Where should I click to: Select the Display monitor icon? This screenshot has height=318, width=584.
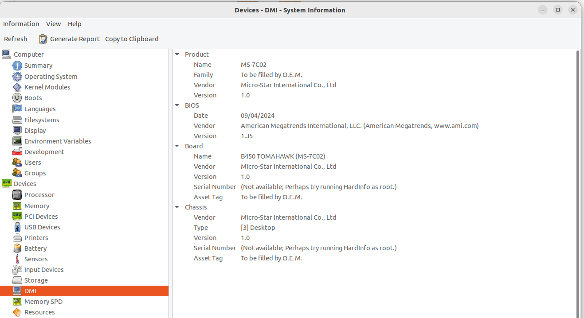click(17, 131)
